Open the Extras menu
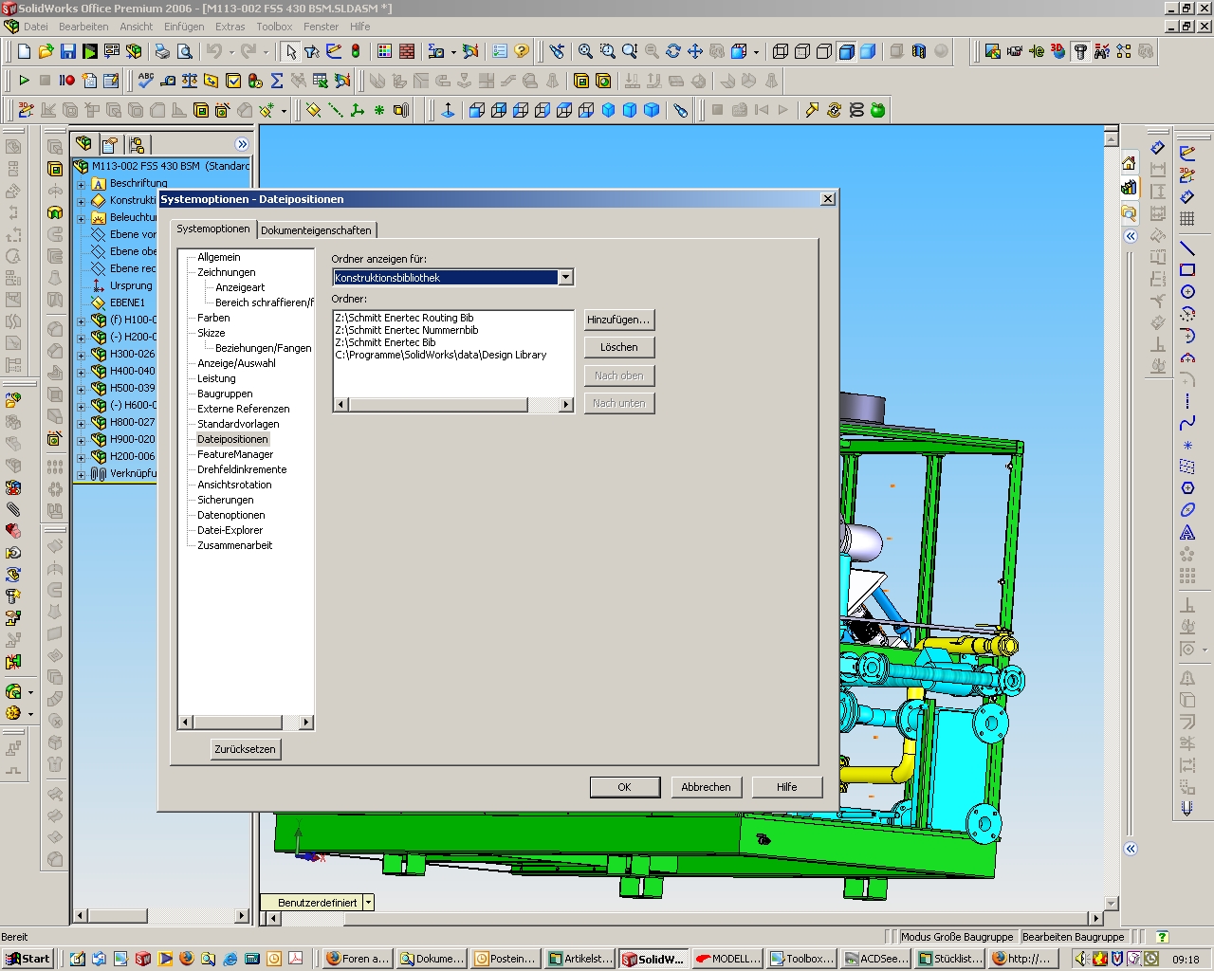The image size is (1214, 971). pos(230,27)
